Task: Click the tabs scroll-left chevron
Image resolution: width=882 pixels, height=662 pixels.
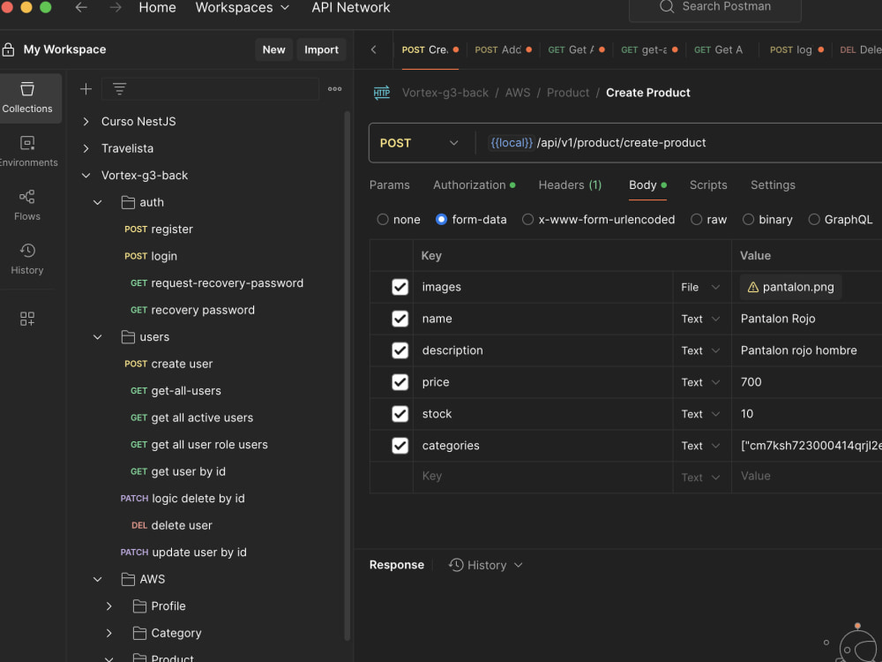Action: tap(373, 49)
